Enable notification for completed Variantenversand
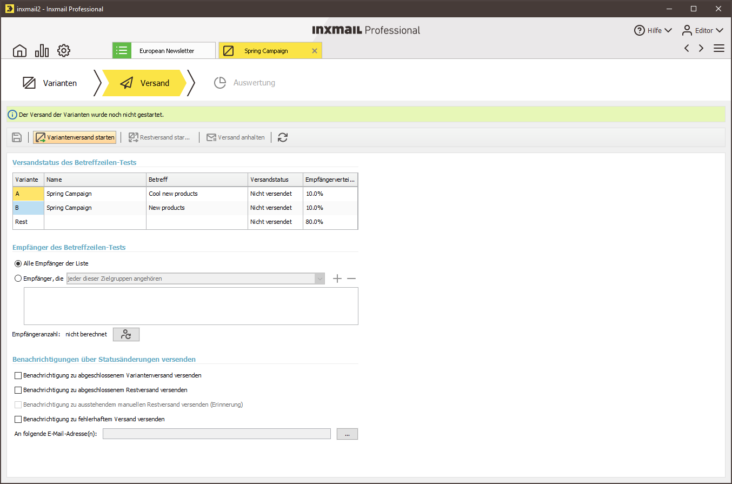The width and height of the screenshot is (732, 484). click(18, 375)
